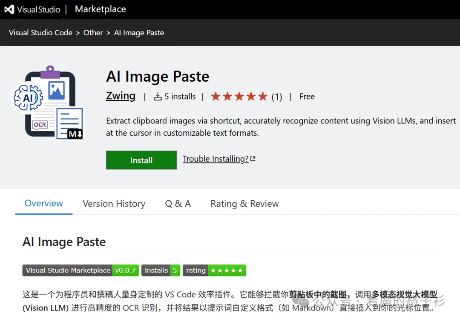Click the AI Image Paste breadcrumb
The width and height of the screenshot is (460, 319).
[139, 32]
